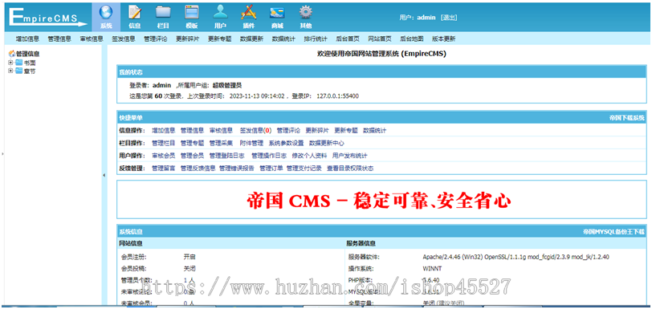Viewport: 652px width, 309px height.
Task: Go to 后台首页 in the menu bar
Action: (x=348, y=39)
